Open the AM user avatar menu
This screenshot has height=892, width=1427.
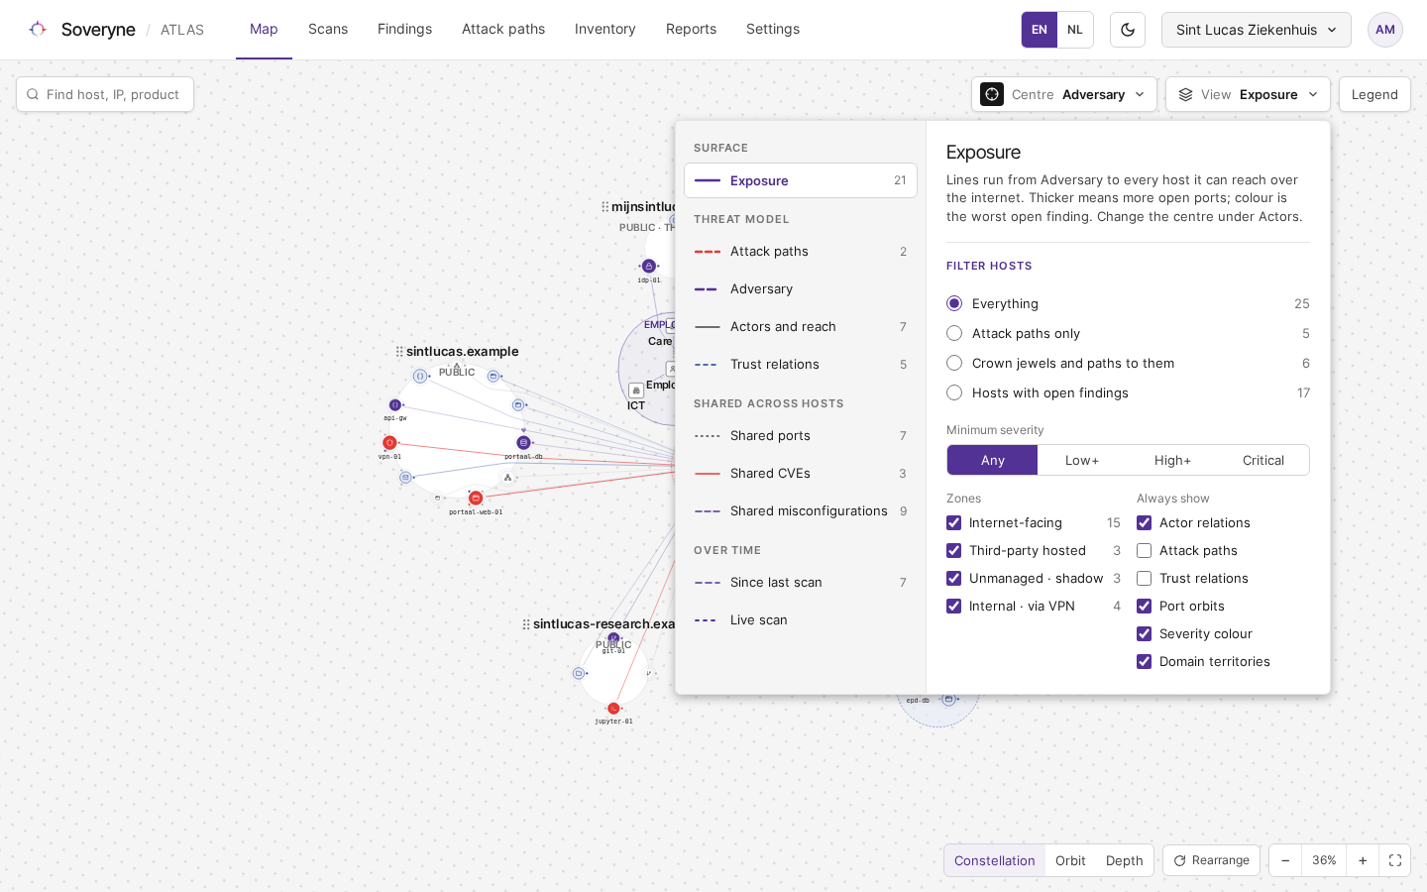pos(1385,30)
